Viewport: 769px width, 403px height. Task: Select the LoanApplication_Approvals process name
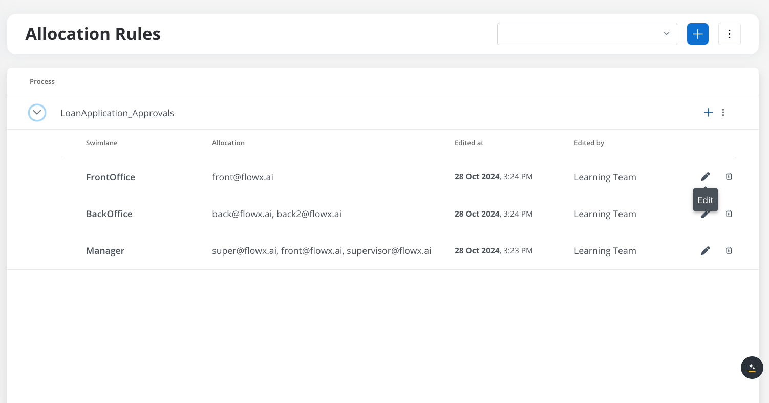[x=117, y=113]
